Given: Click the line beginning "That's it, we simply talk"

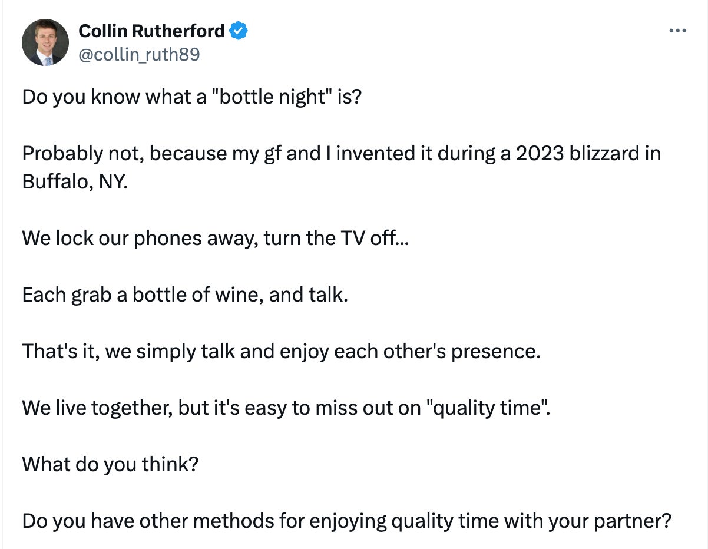Looking at the screenshot, I should [x=281, y=351].
